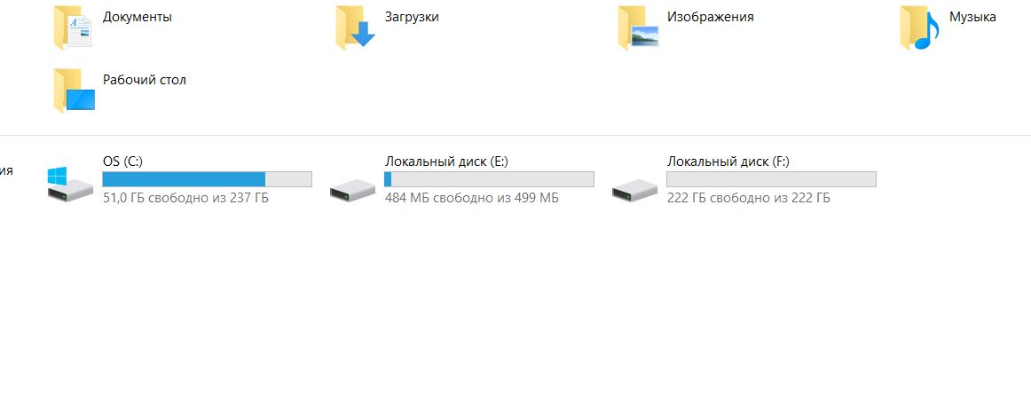Image resolution: width=1031 pixels, height=394 pixels.
Task: Select the OS (C:) drive icon with Windows logo
Action: click(x=70, y=184)
